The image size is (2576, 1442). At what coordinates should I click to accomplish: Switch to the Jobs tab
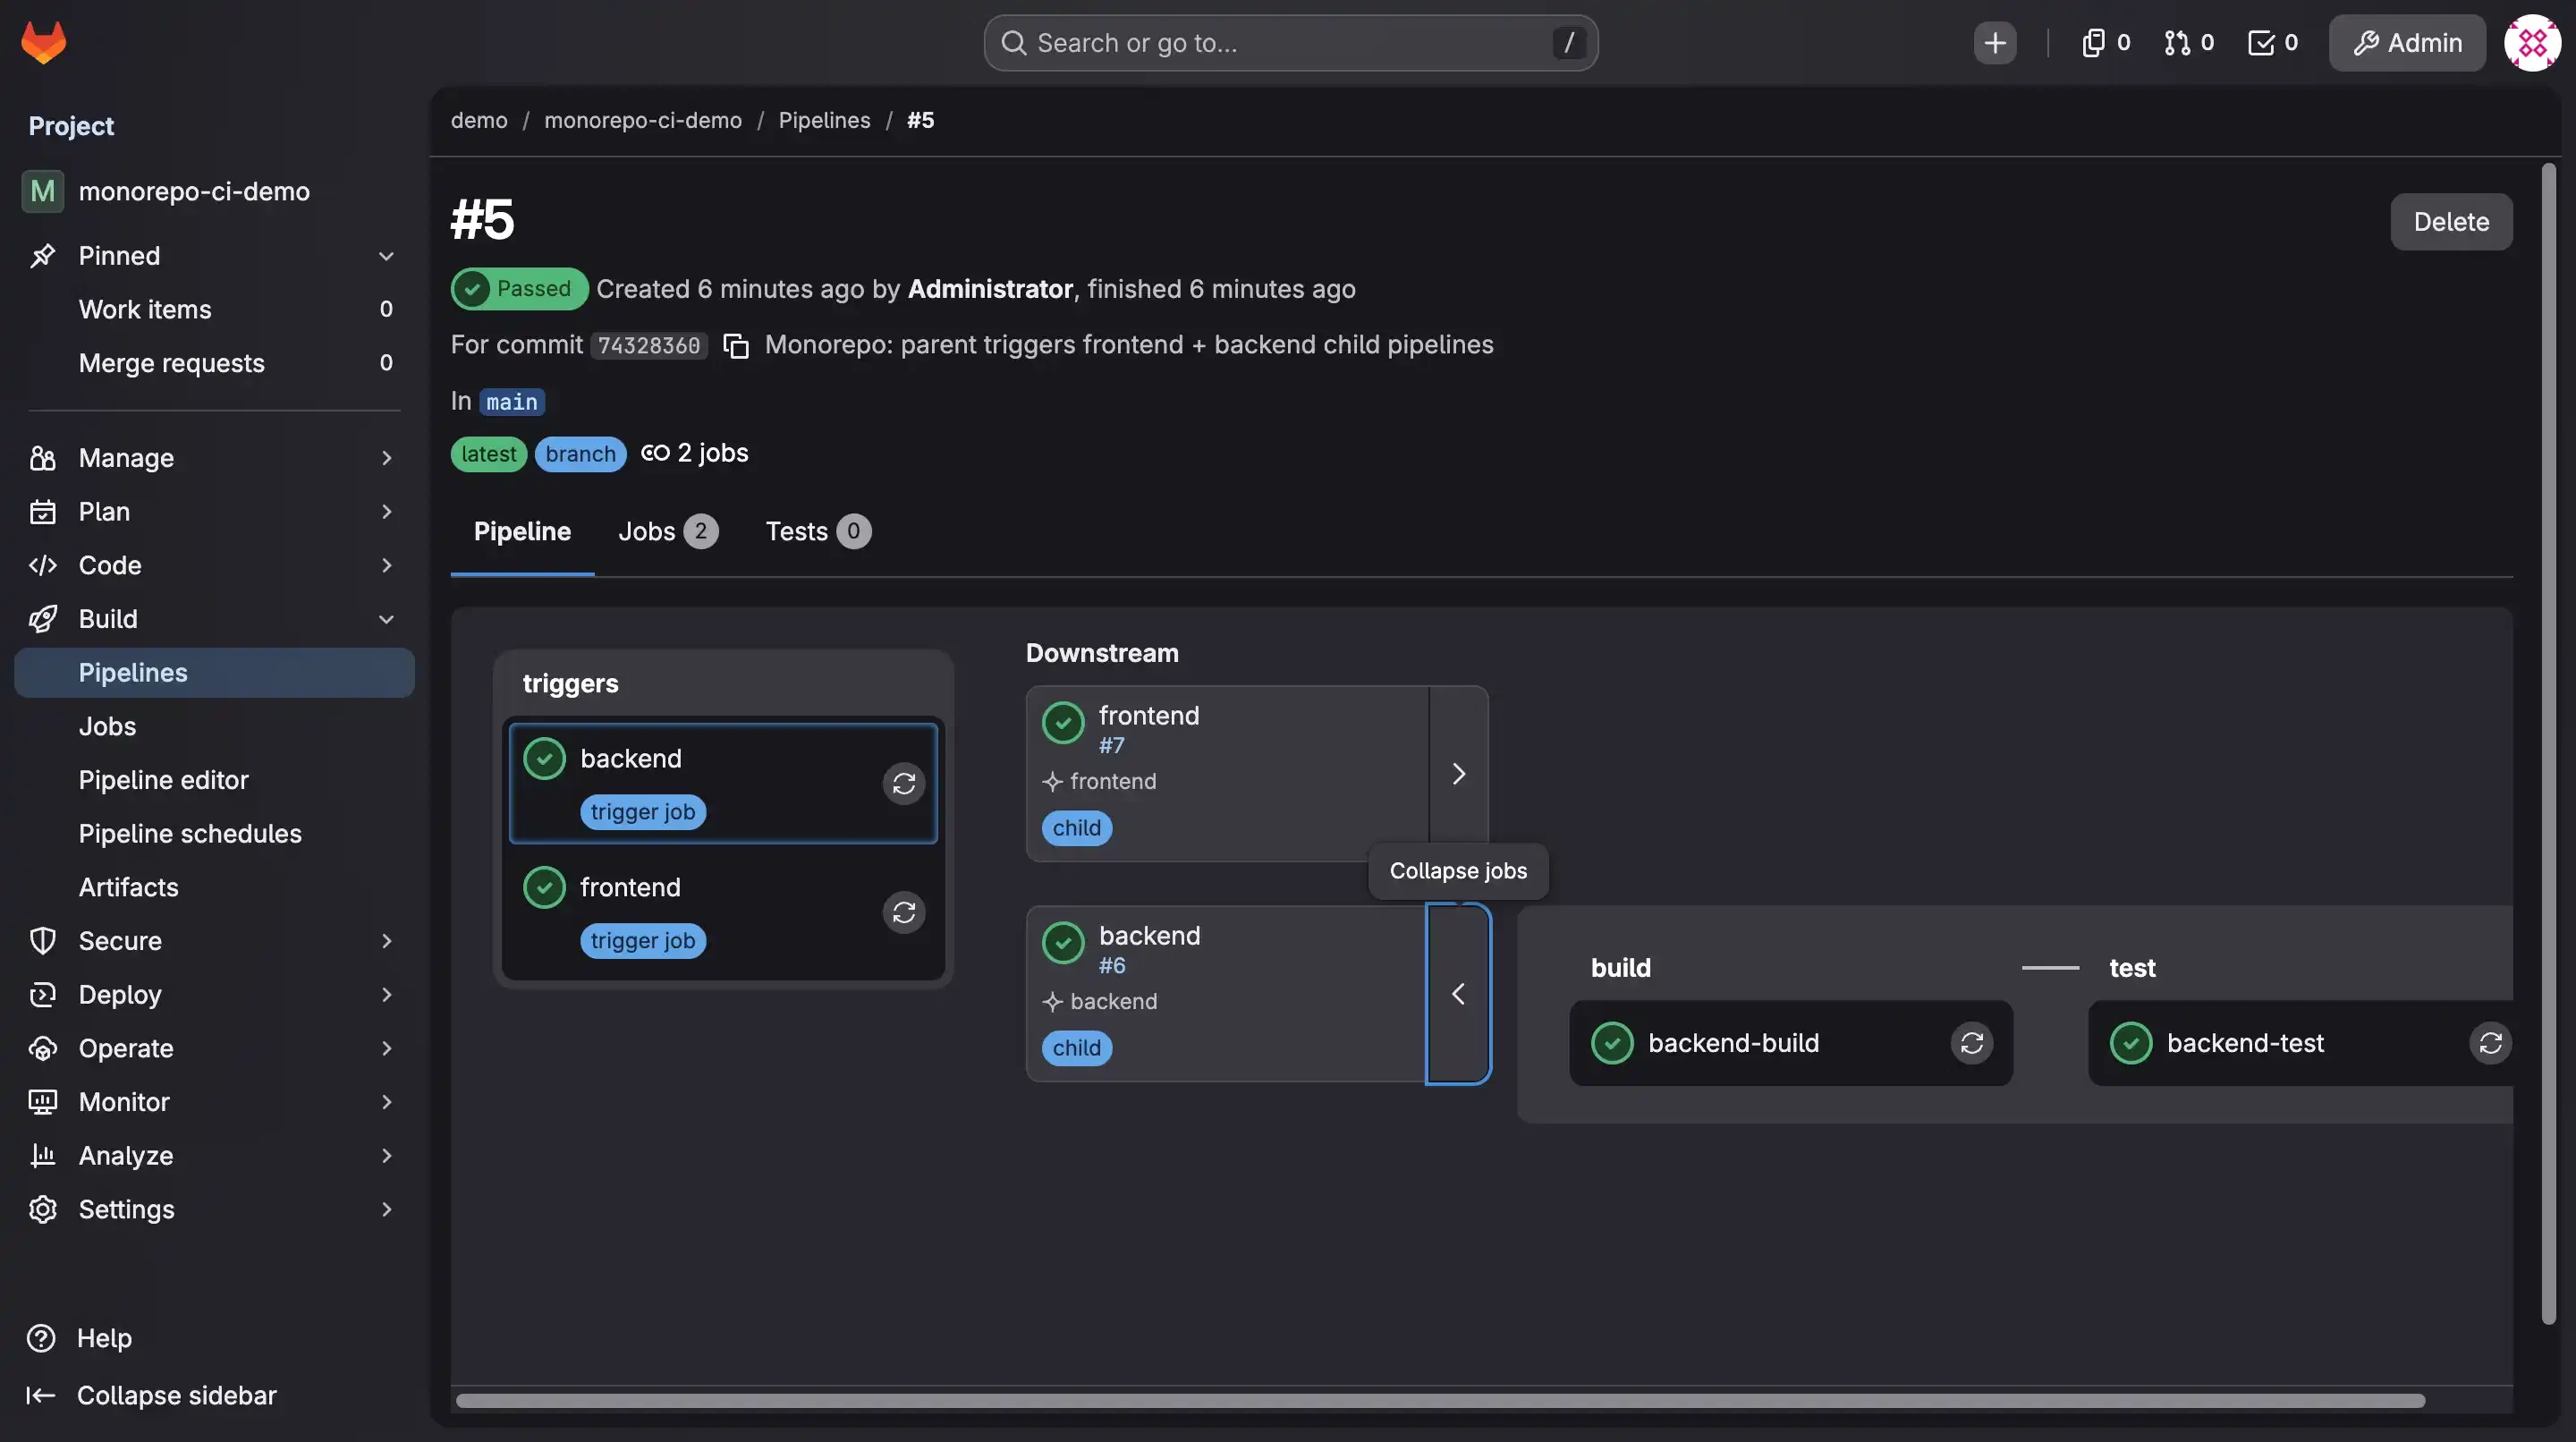(667, 532)
